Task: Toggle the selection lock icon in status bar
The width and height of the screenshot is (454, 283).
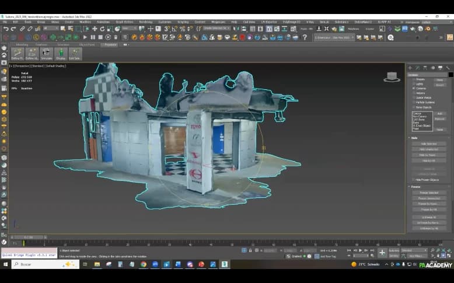Action: [x=250, y=250]
